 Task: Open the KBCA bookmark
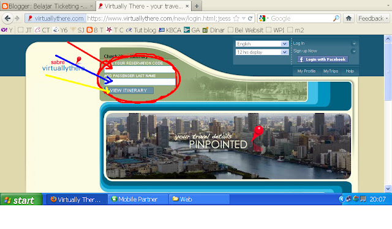point(170,30)
